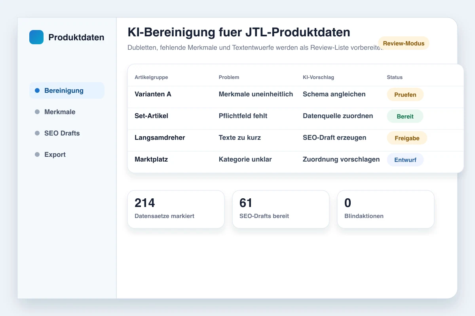The height and width of the screenshot is (316, 475).
Task: Select the KI-Vorschlag column header
Action: [318, 77]
